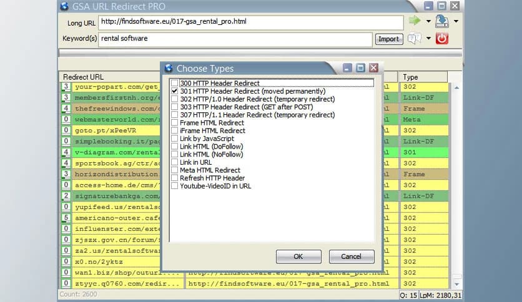Check 302 HTTP/1.0 Header Redirect option
This screenshot has width=522, height=302.
coord(174,99)
